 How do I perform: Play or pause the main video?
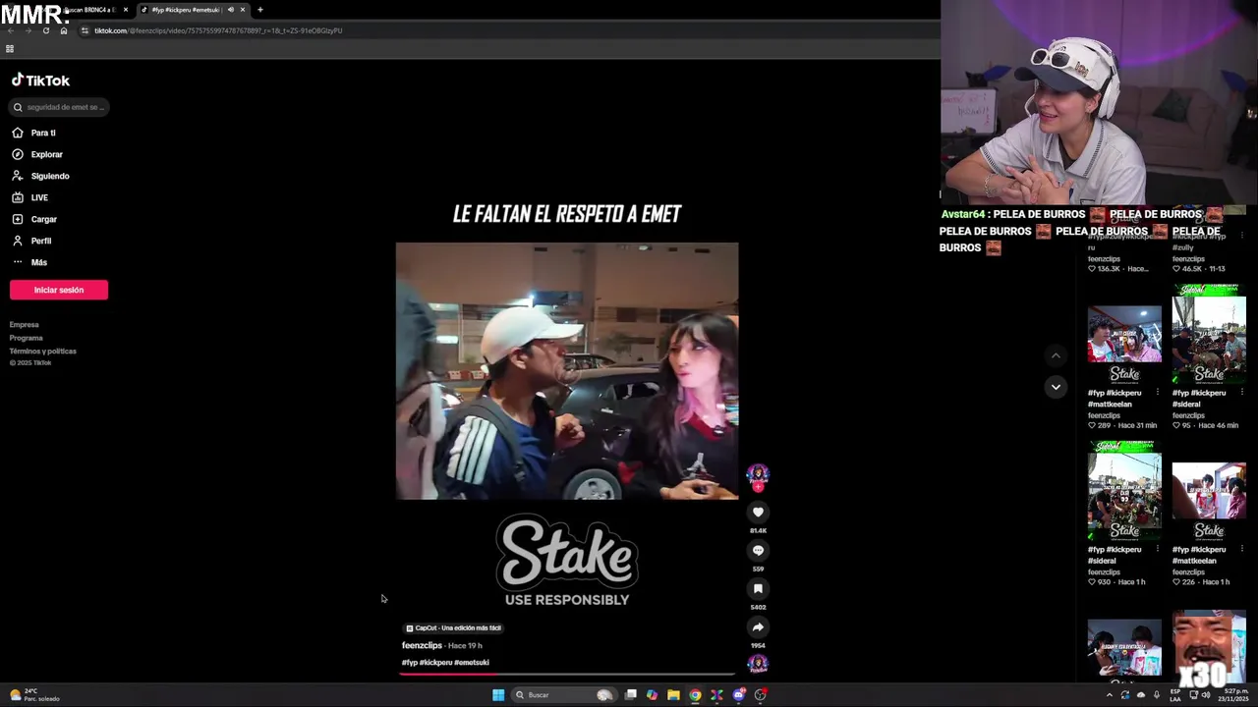tap(567, 371)
